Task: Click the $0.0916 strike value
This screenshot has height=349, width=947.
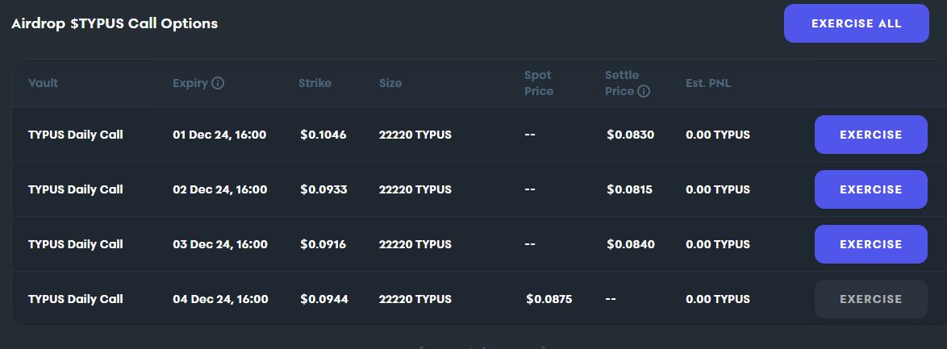Action: coord(323,244)
